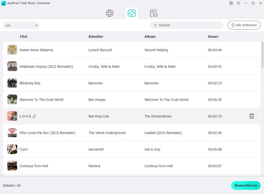Open the converted history tab icon
The width and height of the screenshot is (264, 194).
click(154, 13)
